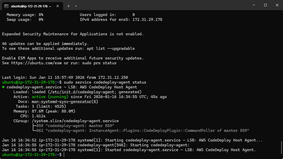The height and width of the screenshot is (159, 283).
Task: Click the terminal icon on the tab
Action: coord(6,6)
